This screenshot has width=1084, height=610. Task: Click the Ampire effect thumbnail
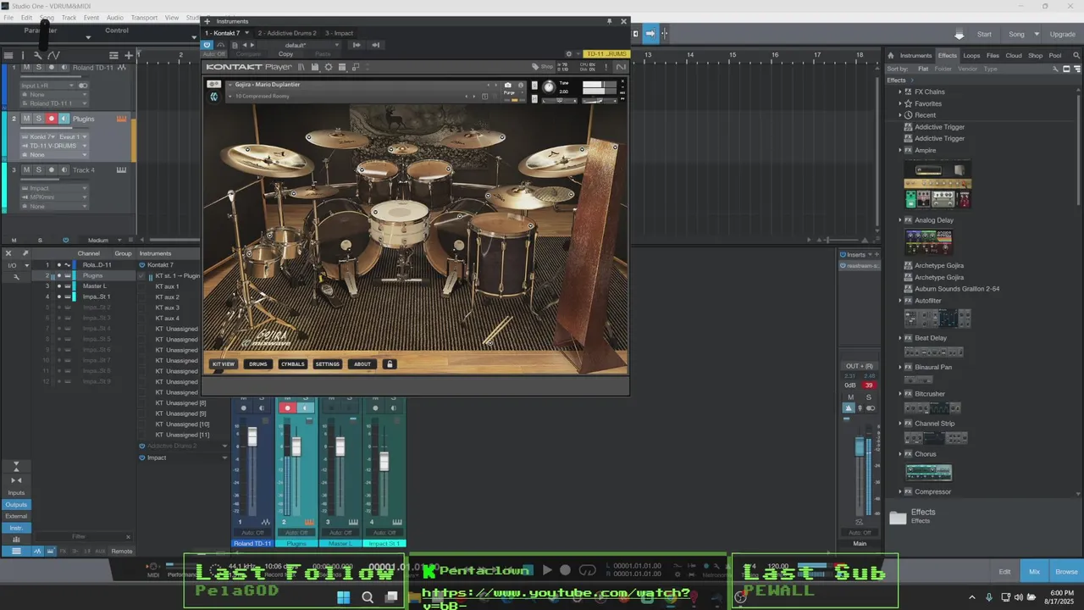tap(937, 186)
